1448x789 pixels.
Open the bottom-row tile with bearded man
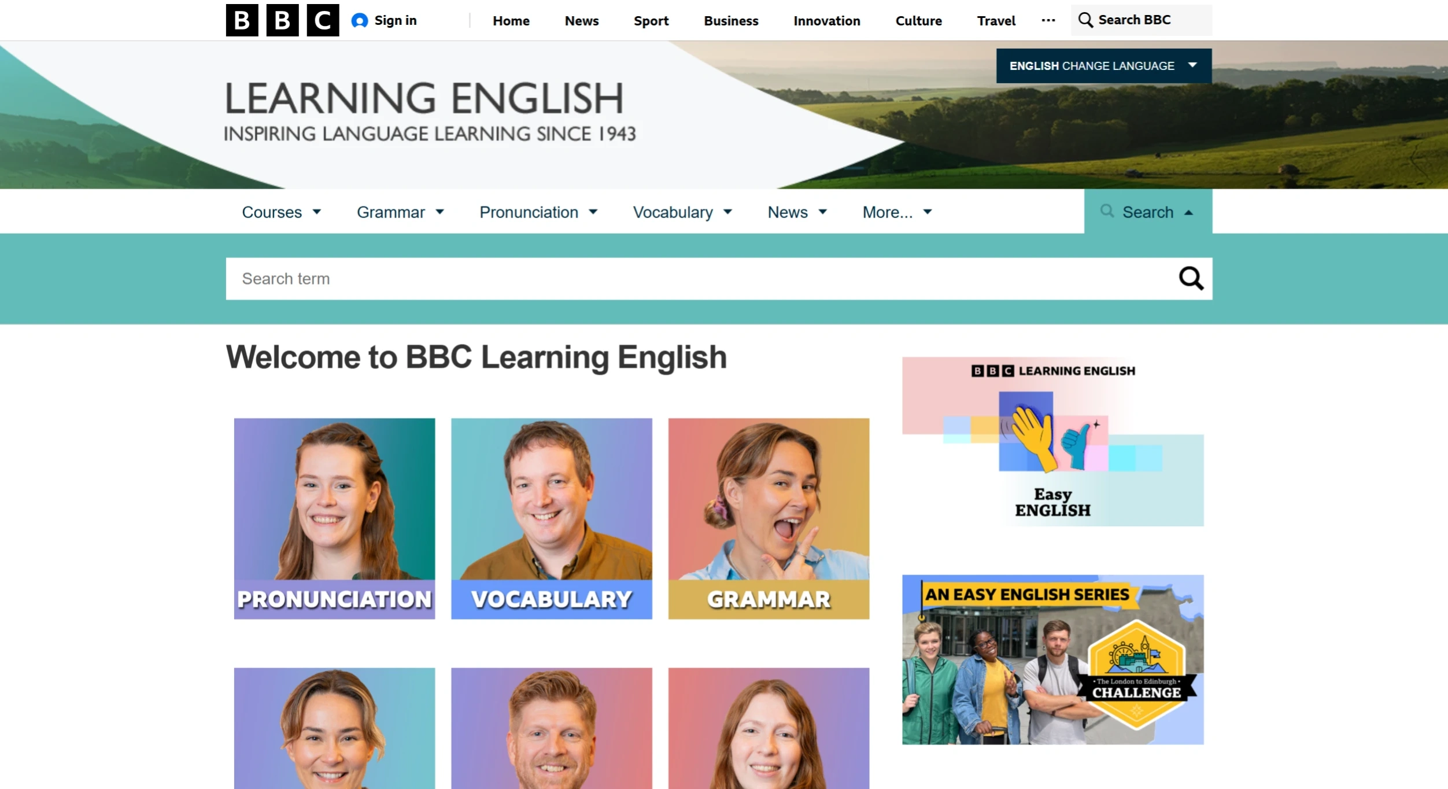pyautogui.click(x=551, y=728)
